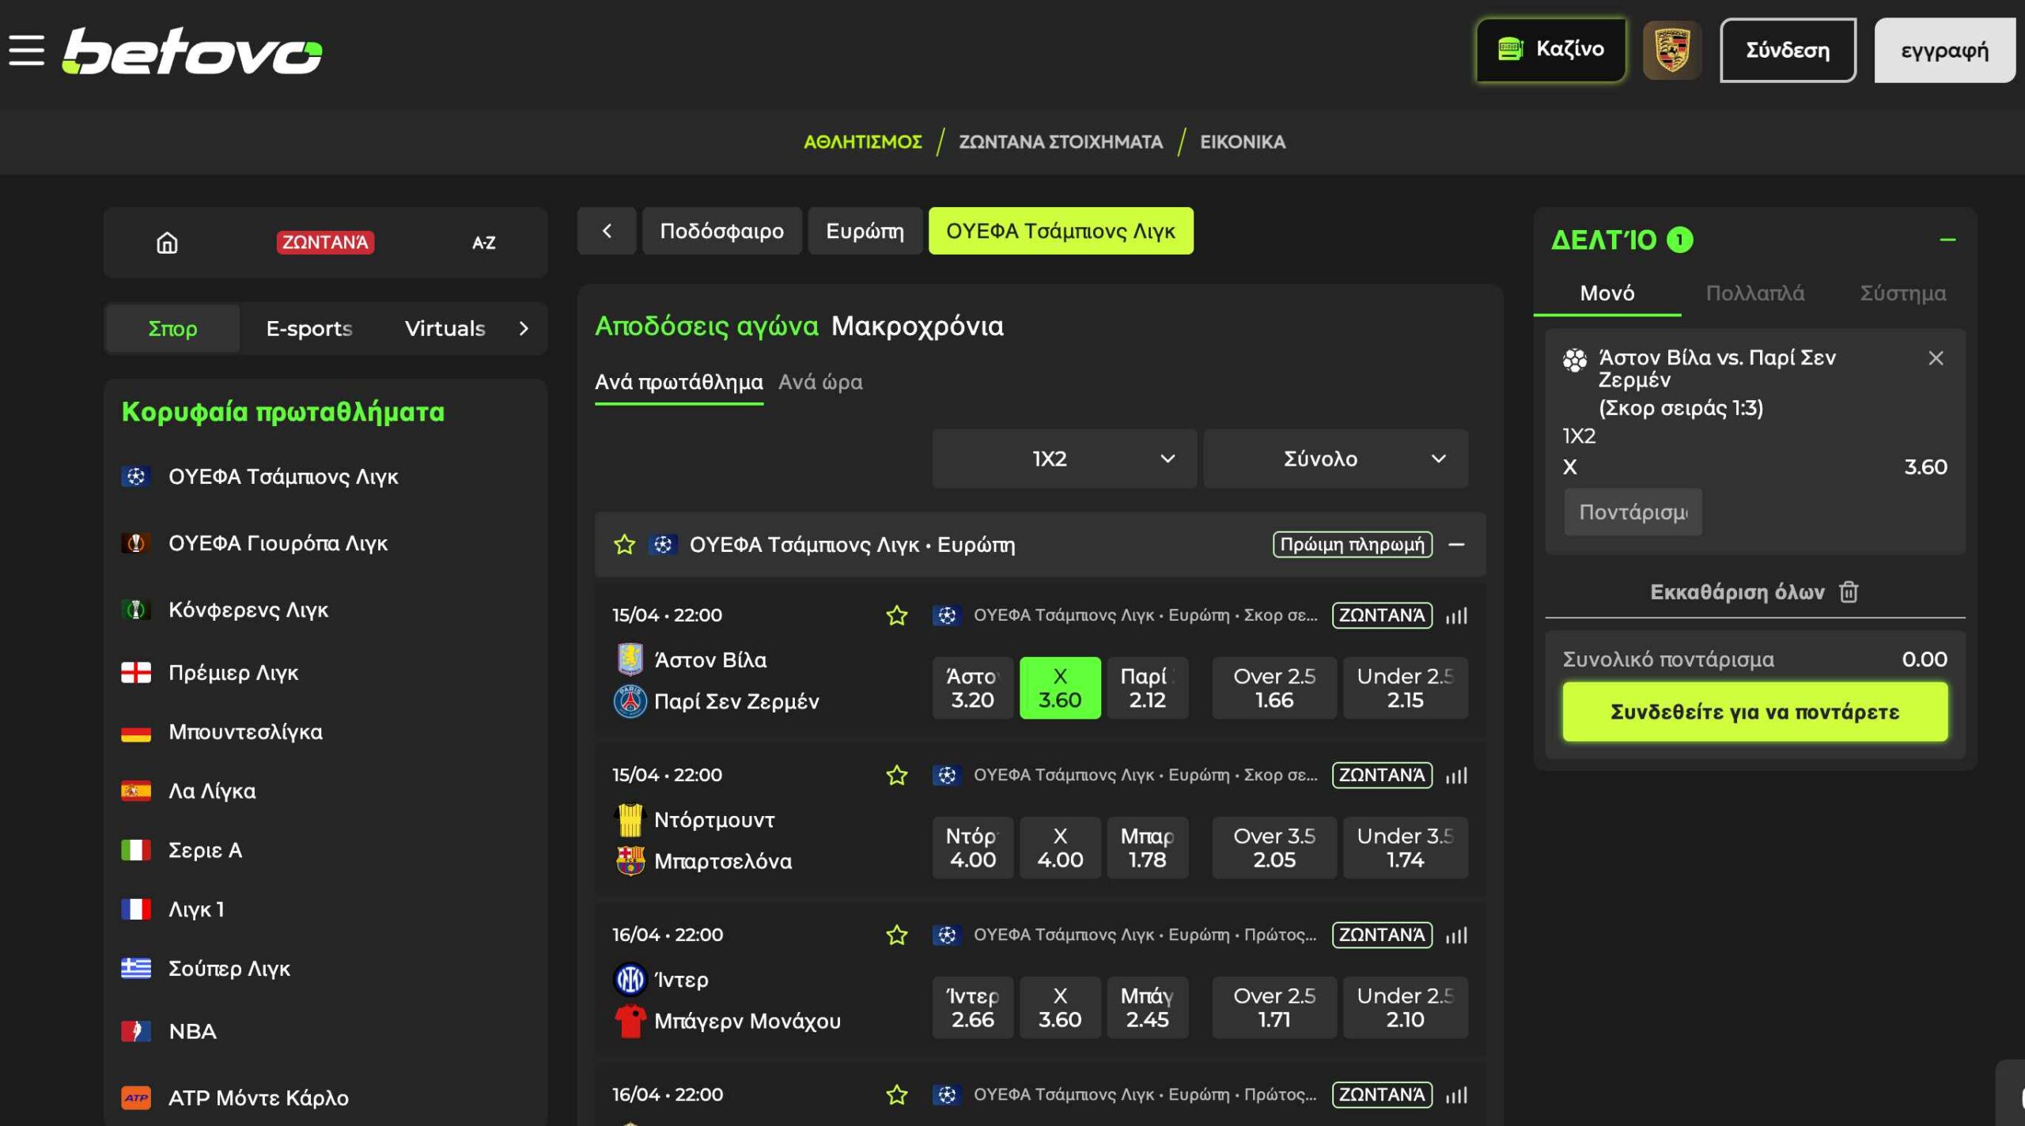Click the stake input field in betslip
The image size is (2025, 1126).
[x=1632, y=512]
